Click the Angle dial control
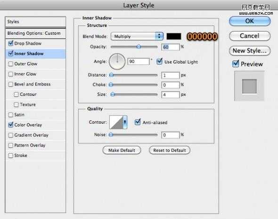The image size is (278, 219). [117, 62]
